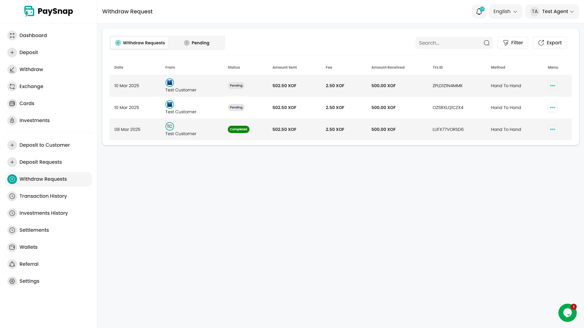
Task: Open row menu for ZPLD1ZIN4MMK transaction
Action: click(x=552, y=86)
